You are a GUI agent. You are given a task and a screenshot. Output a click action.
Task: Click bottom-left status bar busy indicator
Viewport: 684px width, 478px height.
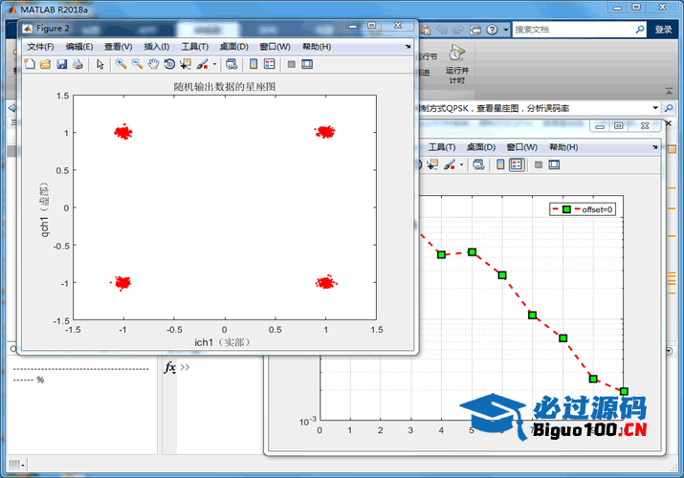click(x=15, y=465)
